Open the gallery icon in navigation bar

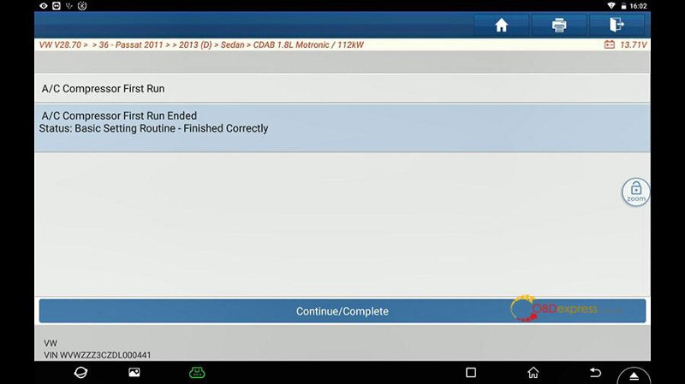coord(134,372)
